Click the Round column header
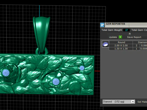Image resolution: width=147 pixels, height=110 pixels. click(x=121, y=42)
